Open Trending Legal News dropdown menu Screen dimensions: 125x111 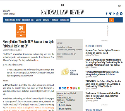tap(28, 20)
